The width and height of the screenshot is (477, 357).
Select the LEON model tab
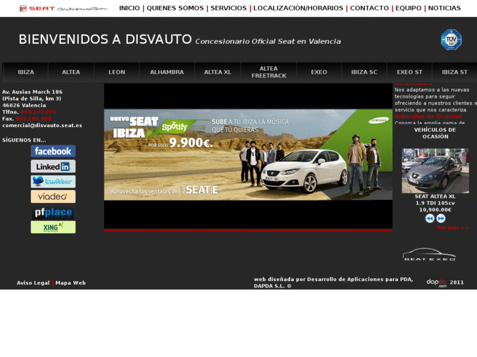pyautogui.click(x=117, y=72)
